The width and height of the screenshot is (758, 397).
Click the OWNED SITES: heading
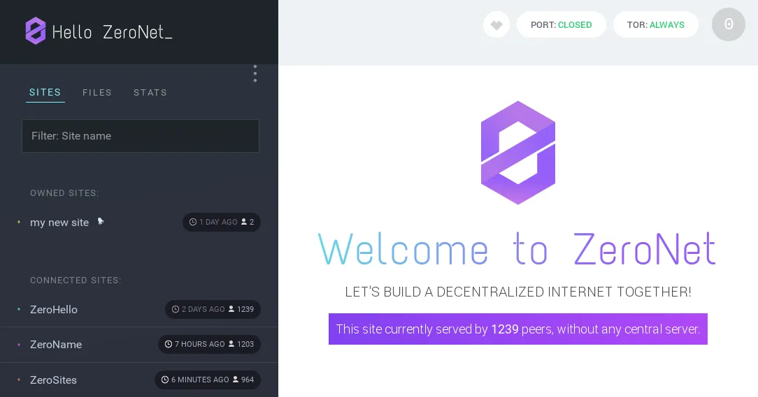coord(64,193)
